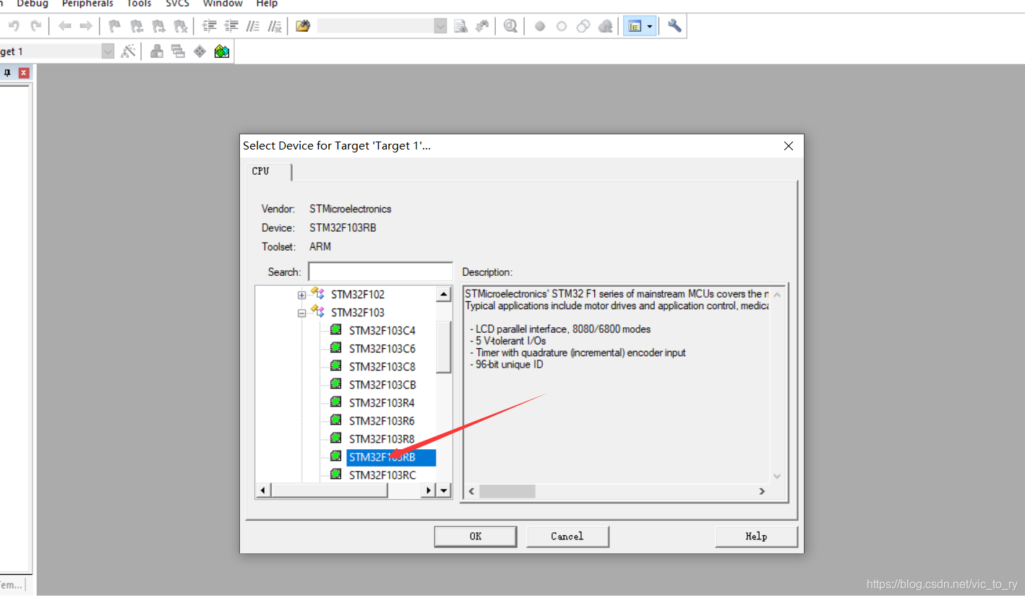Click the incremental find binoculars icon

[x=482, y=26]
